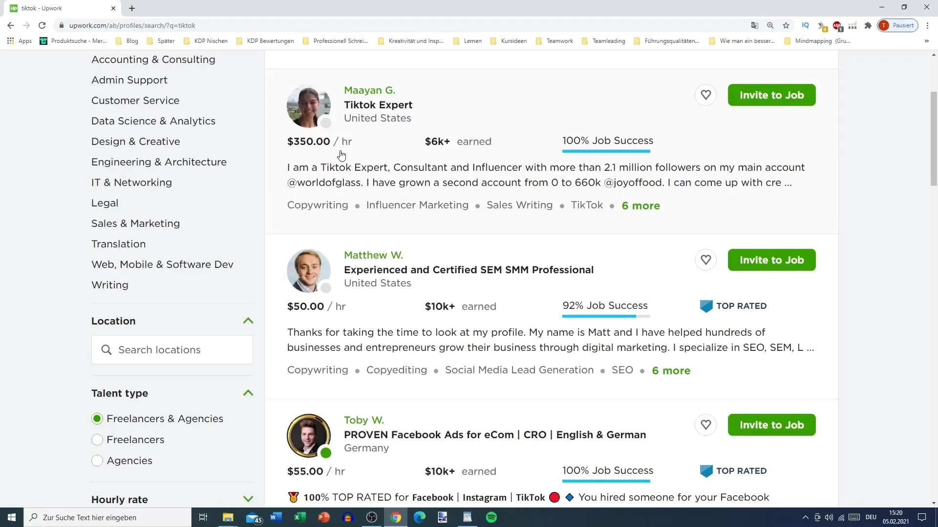Click the browser back arrow
938x527 pixels.
point(11,25)
